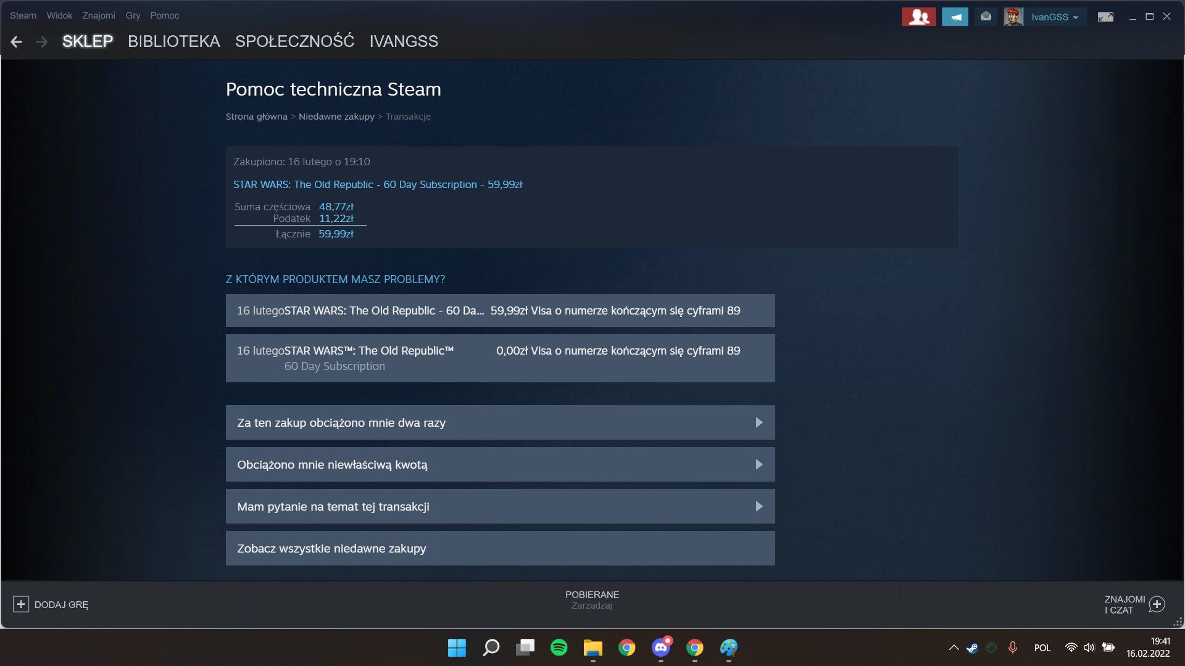Viewport: 1185px width, 666px height.
Task: Open ZNAJOMI I CZAT label
Action: pos(1125,604)
